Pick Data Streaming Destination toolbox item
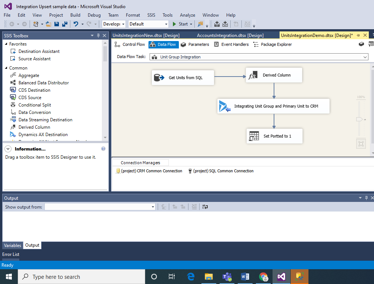This screenshot has width=374, height=284. coord(45,120)
